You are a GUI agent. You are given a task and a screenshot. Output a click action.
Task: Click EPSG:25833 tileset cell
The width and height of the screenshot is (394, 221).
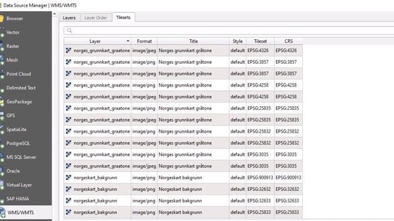pos(259,212)
